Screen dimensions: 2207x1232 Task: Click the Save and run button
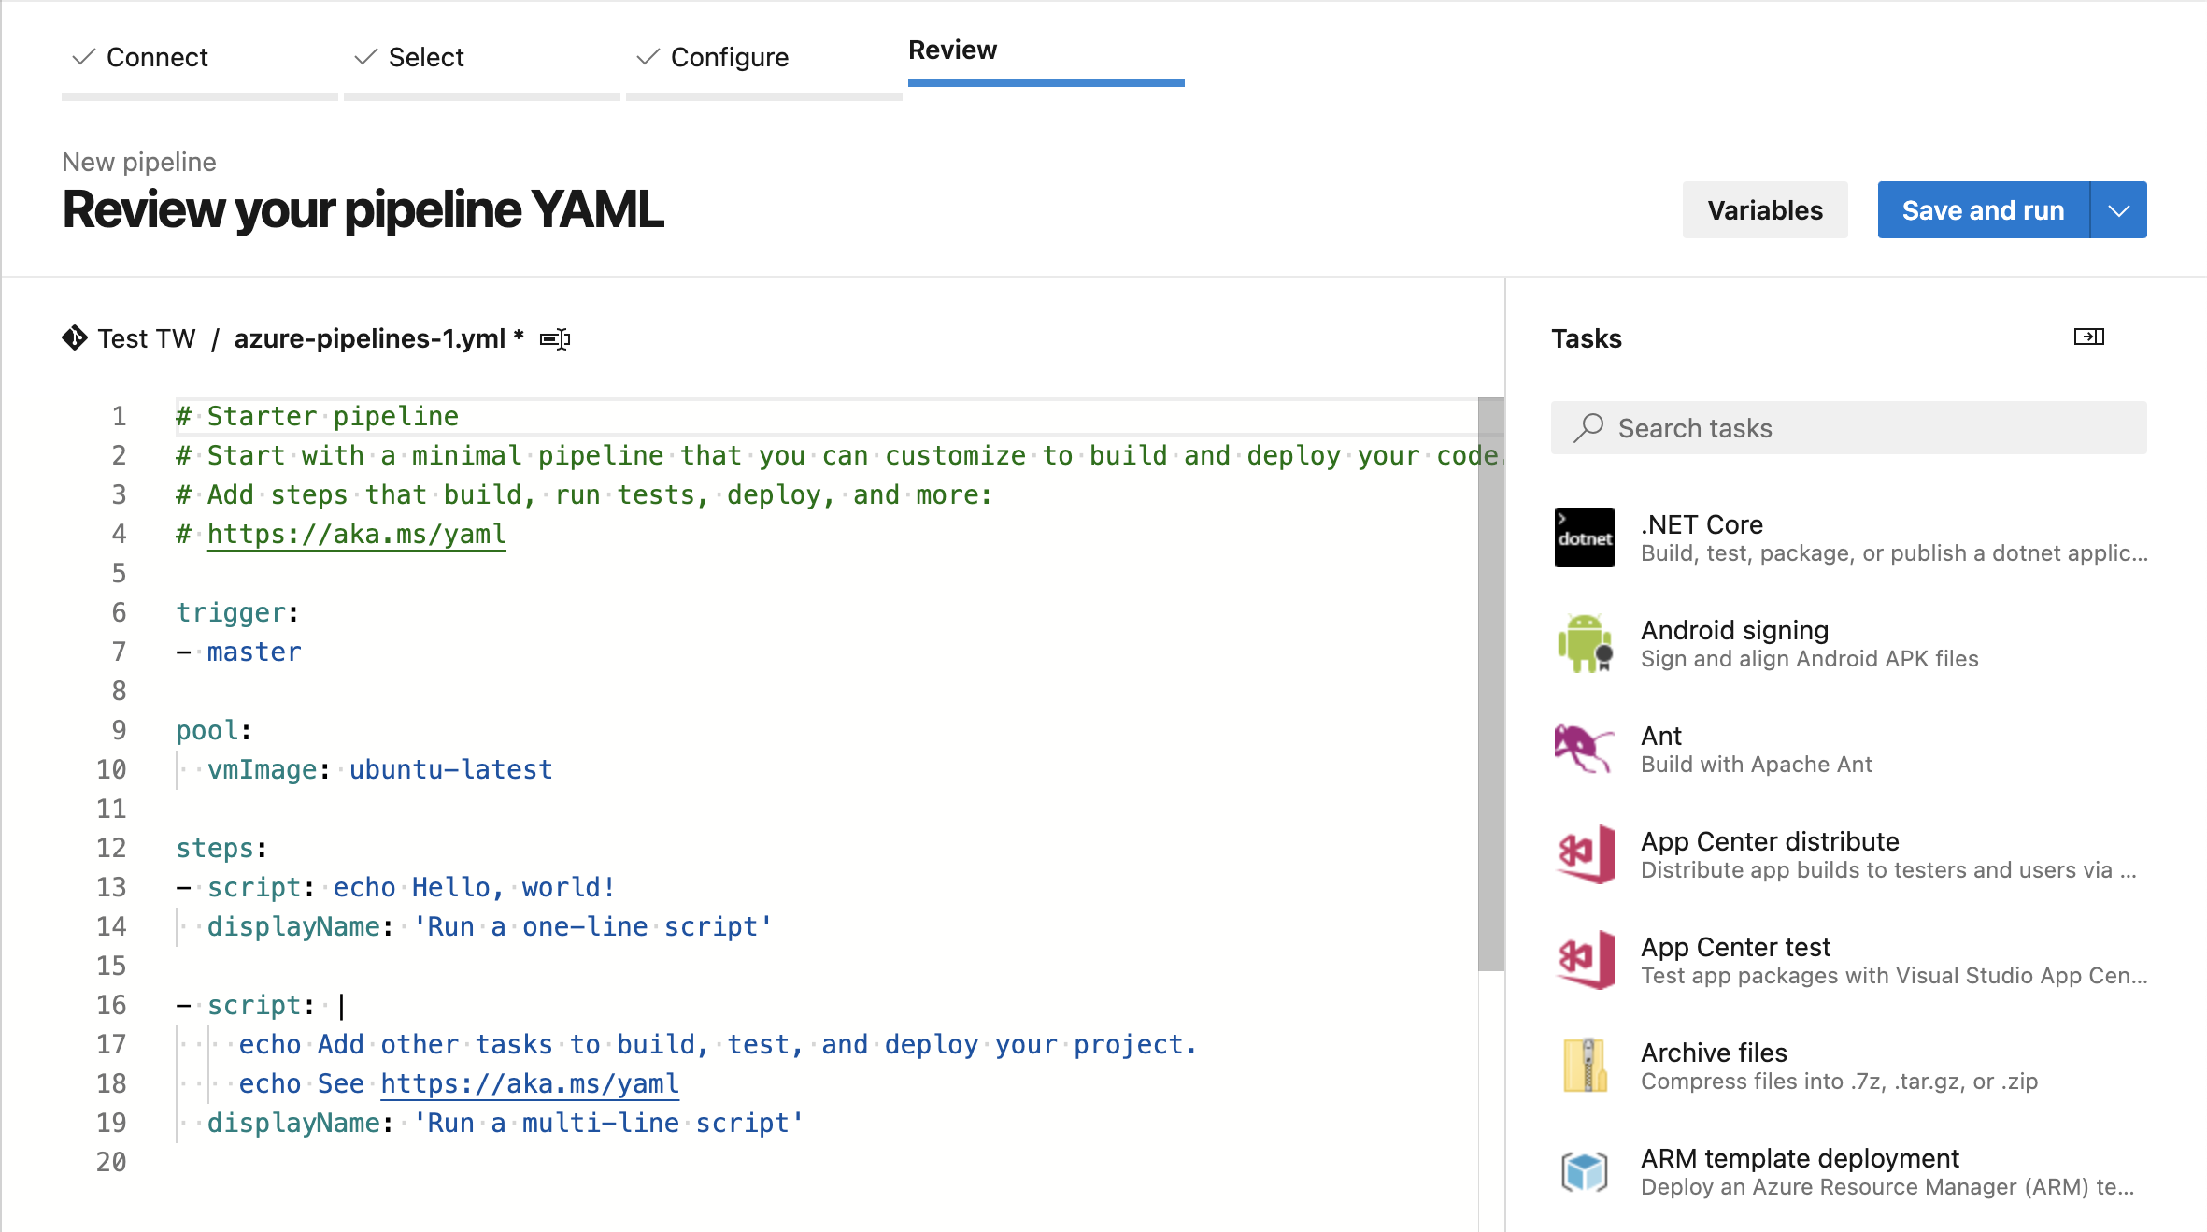pos(1983,210)
